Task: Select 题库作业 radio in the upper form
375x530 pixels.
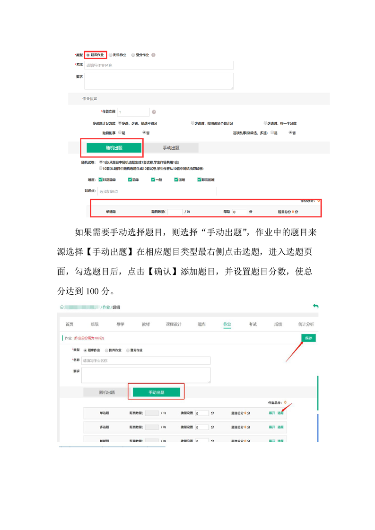Action: pyautogui.click(x=88, y=55)
